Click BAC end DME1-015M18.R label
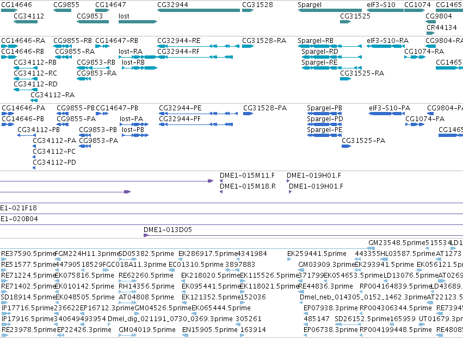 248,186
